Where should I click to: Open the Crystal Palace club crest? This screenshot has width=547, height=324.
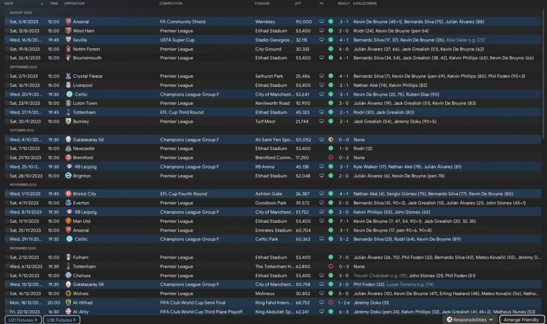68,76
